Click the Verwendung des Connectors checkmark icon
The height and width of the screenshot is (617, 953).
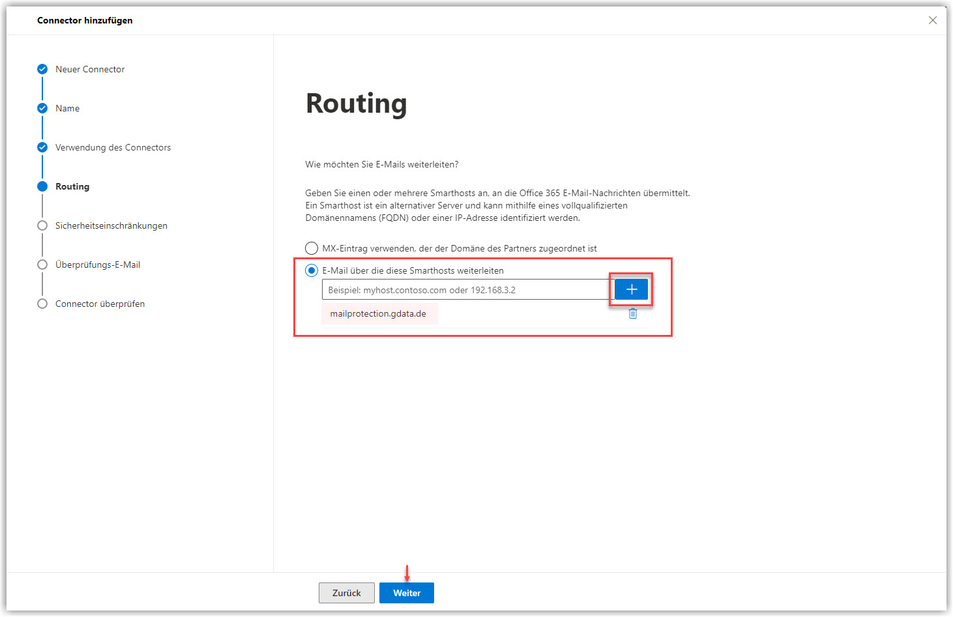click(x=42, y=147)
